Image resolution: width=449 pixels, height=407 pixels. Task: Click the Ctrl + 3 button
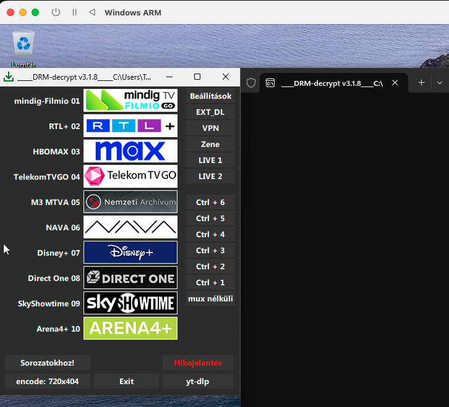[210, 250]
